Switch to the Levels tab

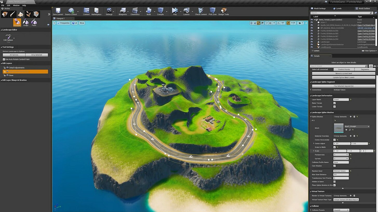point(339,9)
